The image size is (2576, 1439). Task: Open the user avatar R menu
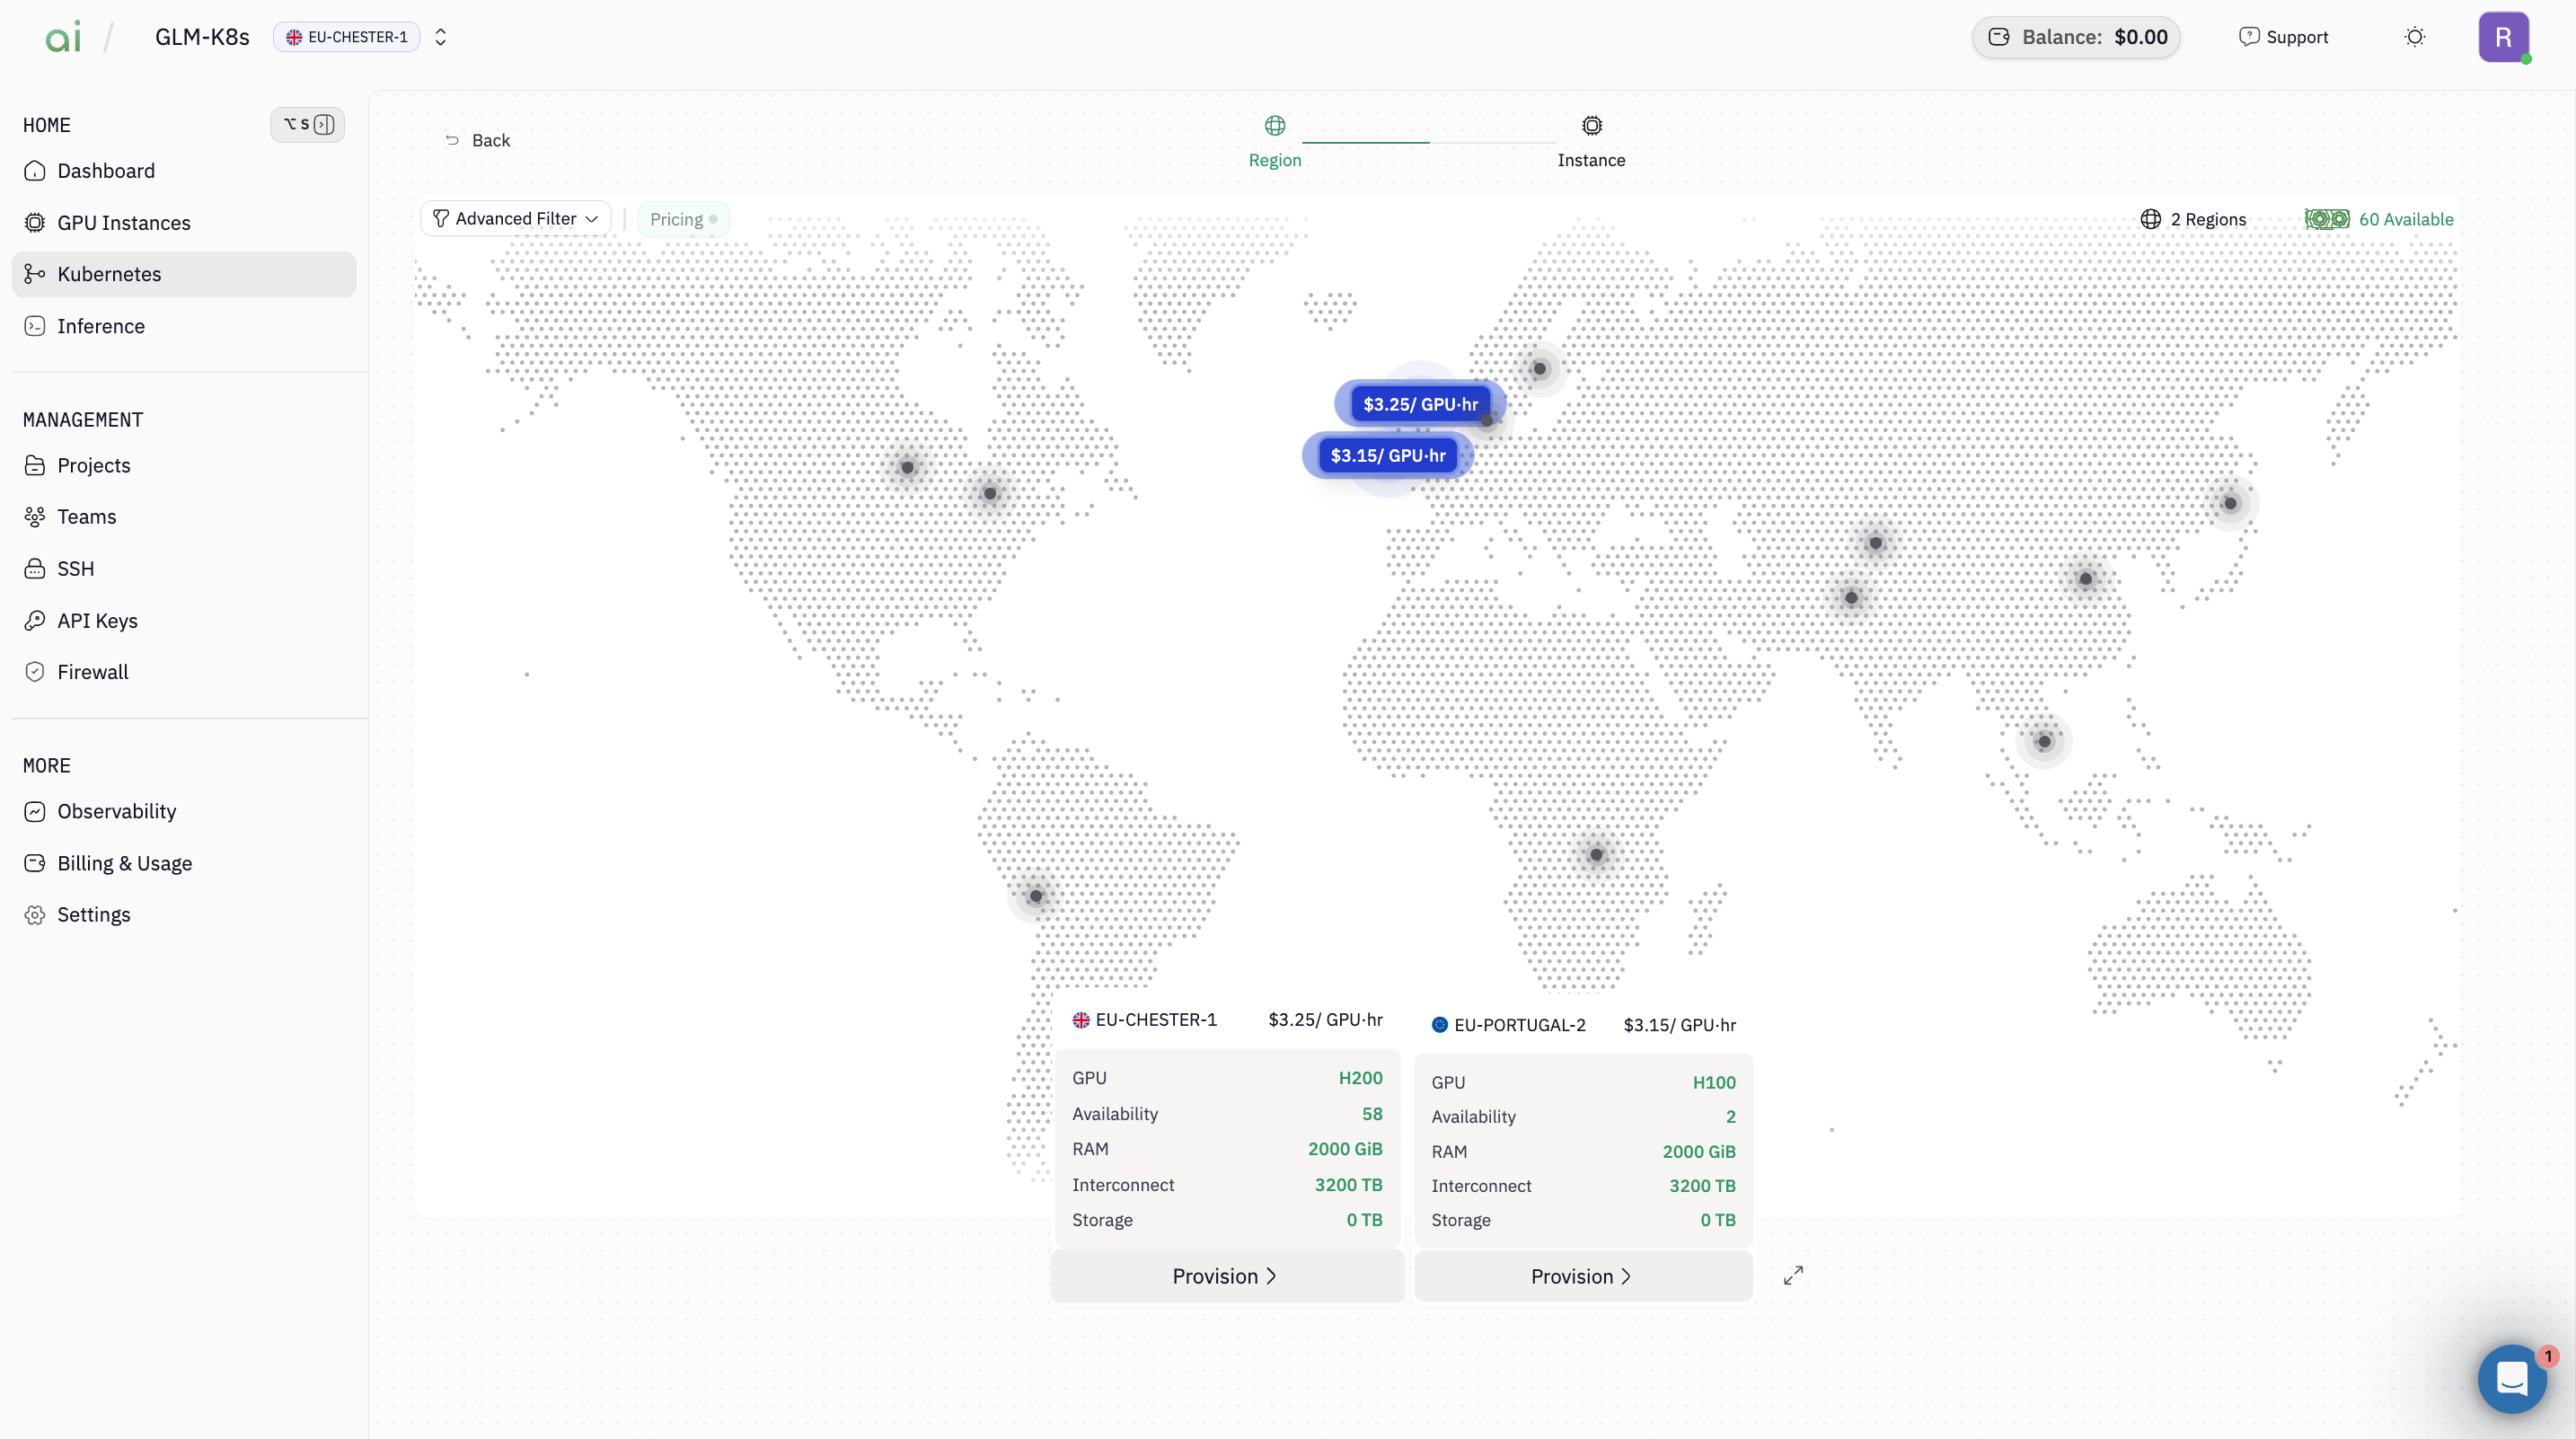pyautogui.click(x=2502, y=37)
